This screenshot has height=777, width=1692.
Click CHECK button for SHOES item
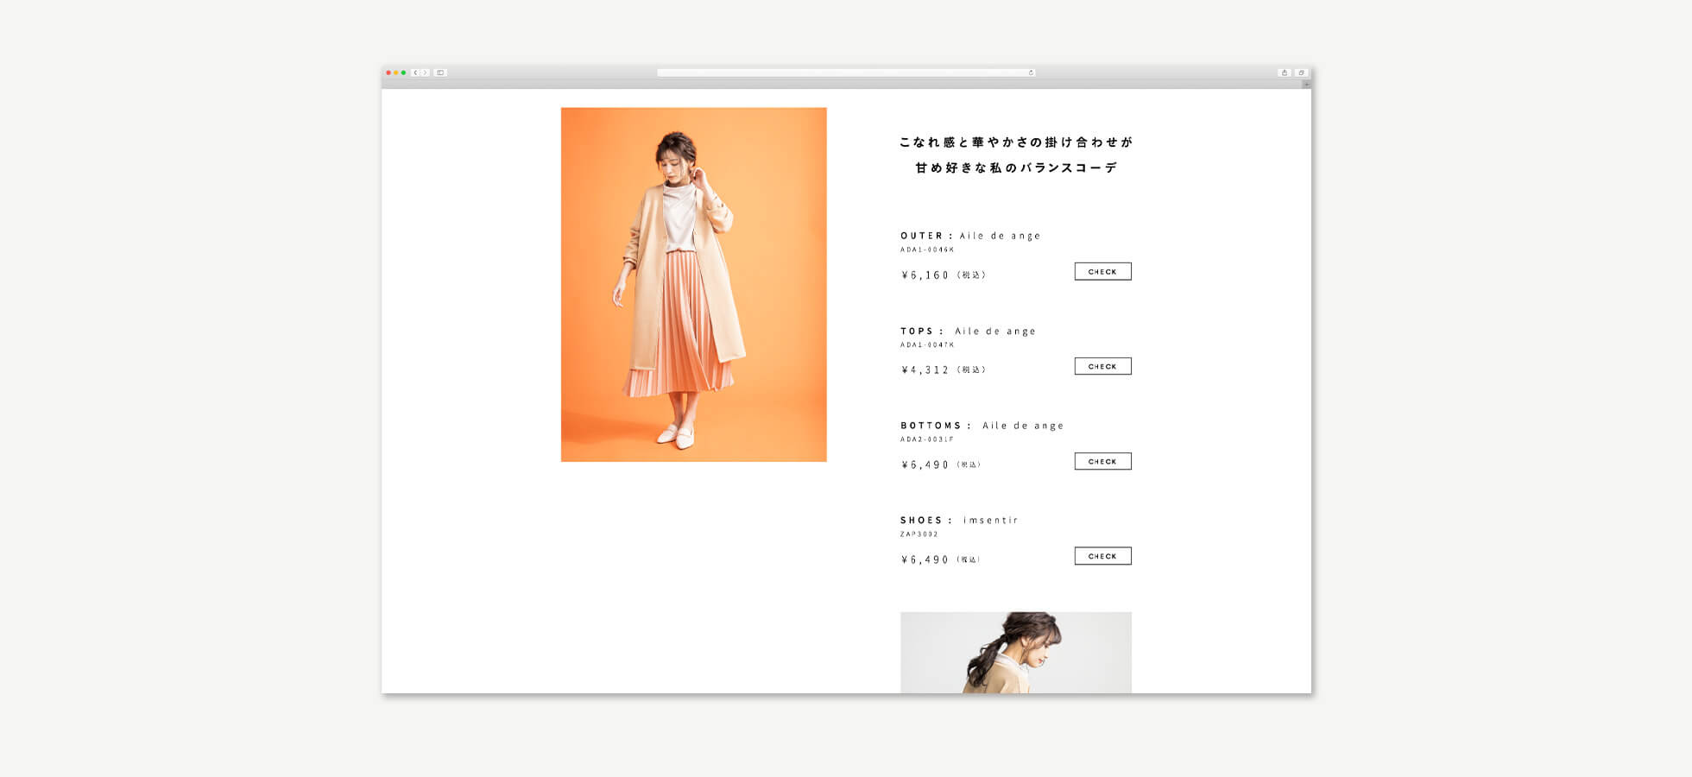pos(1102,556)
